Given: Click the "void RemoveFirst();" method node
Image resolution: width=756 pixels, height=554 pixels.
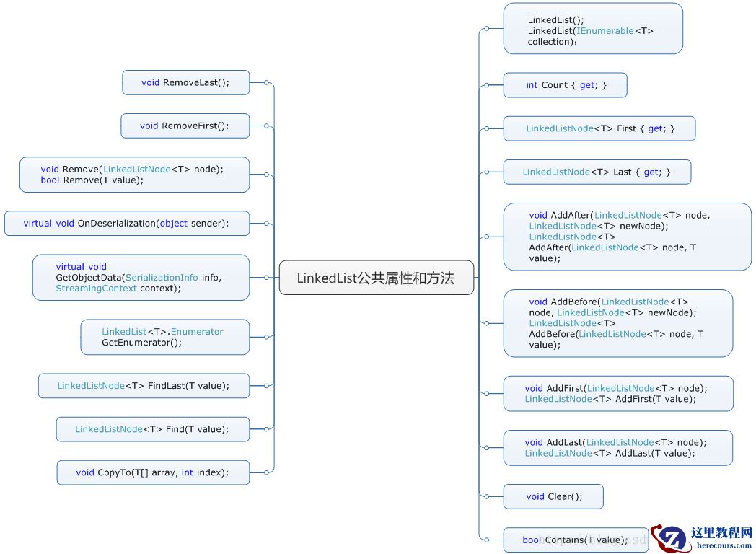Looking at the screenshot, I should [x=185, y=126].
